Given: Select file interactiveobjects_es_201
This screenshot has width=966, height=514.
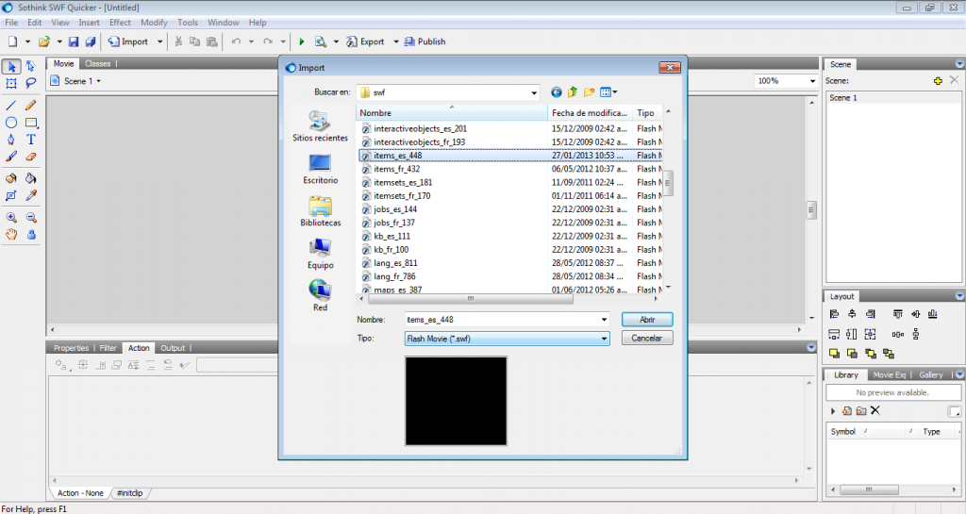Looking at the screenshot, I should (420, 128).
